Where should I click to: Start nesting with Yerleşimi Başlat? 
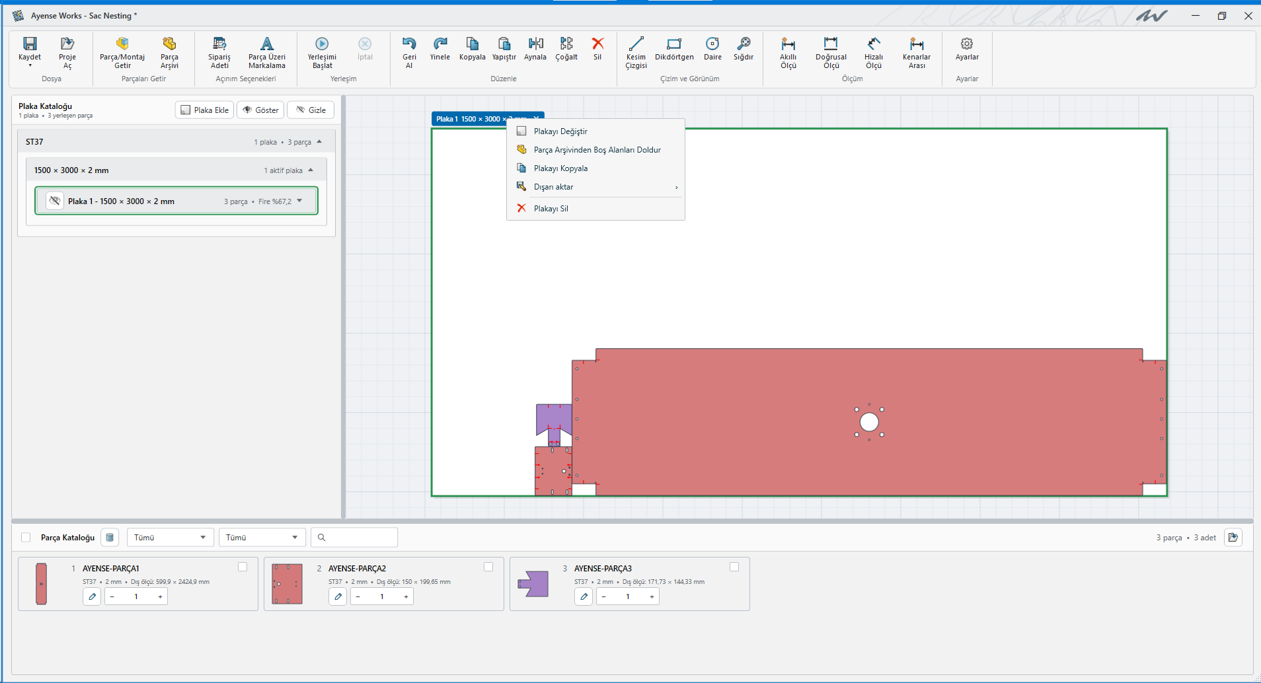322,52
